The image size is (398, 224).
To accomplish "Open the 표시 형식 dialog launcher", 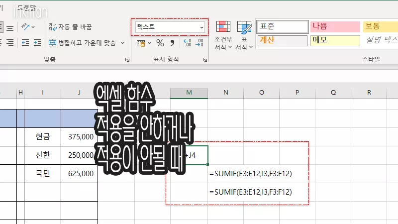I will point(205,60).
